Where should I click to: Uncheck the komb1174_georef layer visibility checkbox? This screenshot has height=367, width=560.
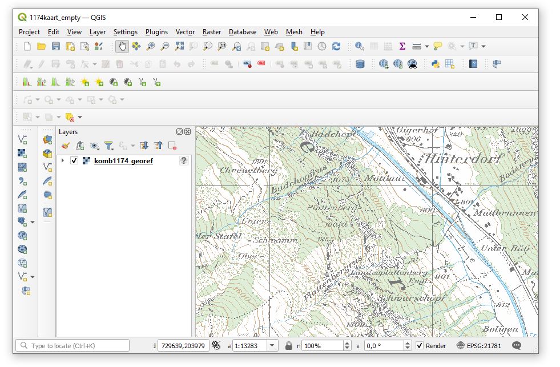(74, 161)
